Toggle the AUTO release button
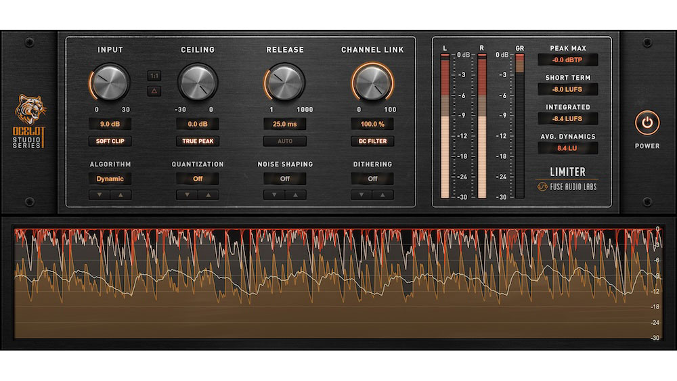The image size is (677, 381). (x=285, y=141)
